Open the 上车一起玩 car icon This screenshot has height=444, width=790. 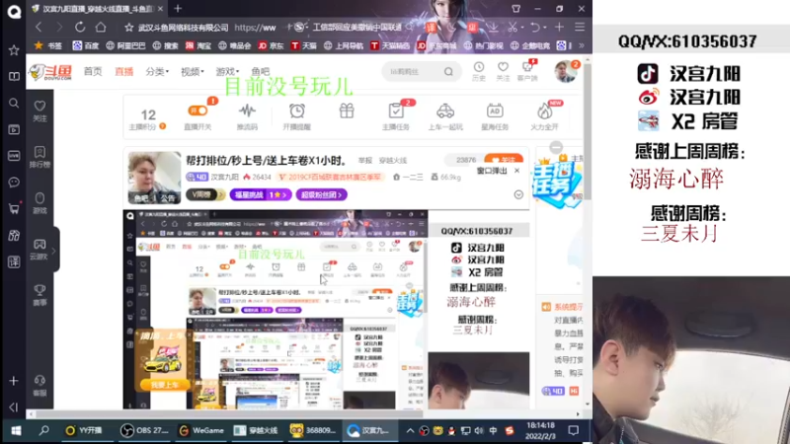click(x=445, y=116)
